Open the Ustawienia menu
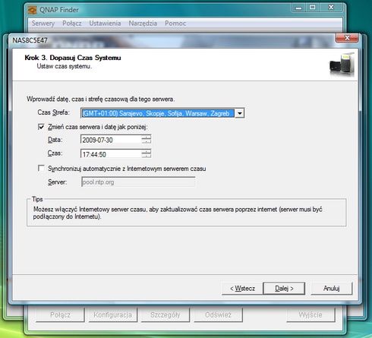 tap(105, 24)
